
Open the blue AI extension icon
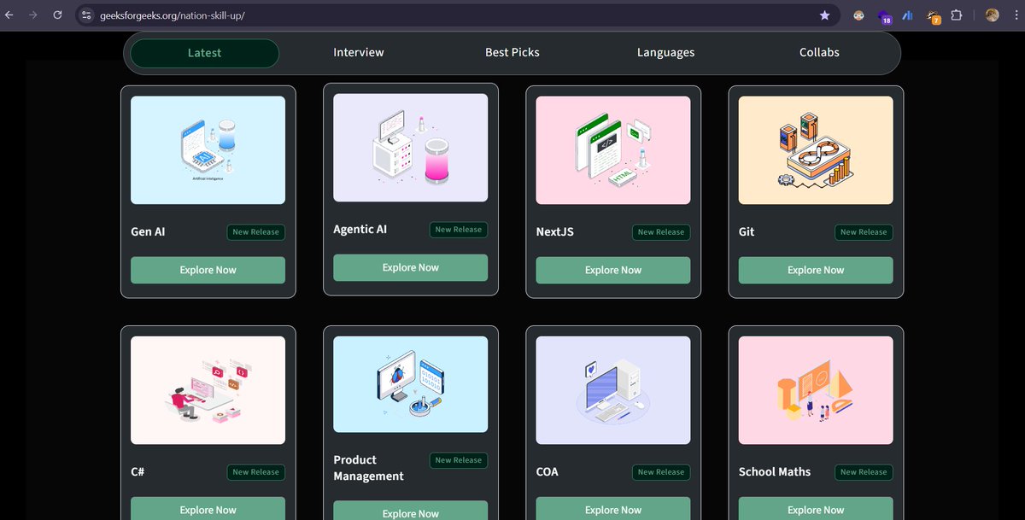(907, 15)
